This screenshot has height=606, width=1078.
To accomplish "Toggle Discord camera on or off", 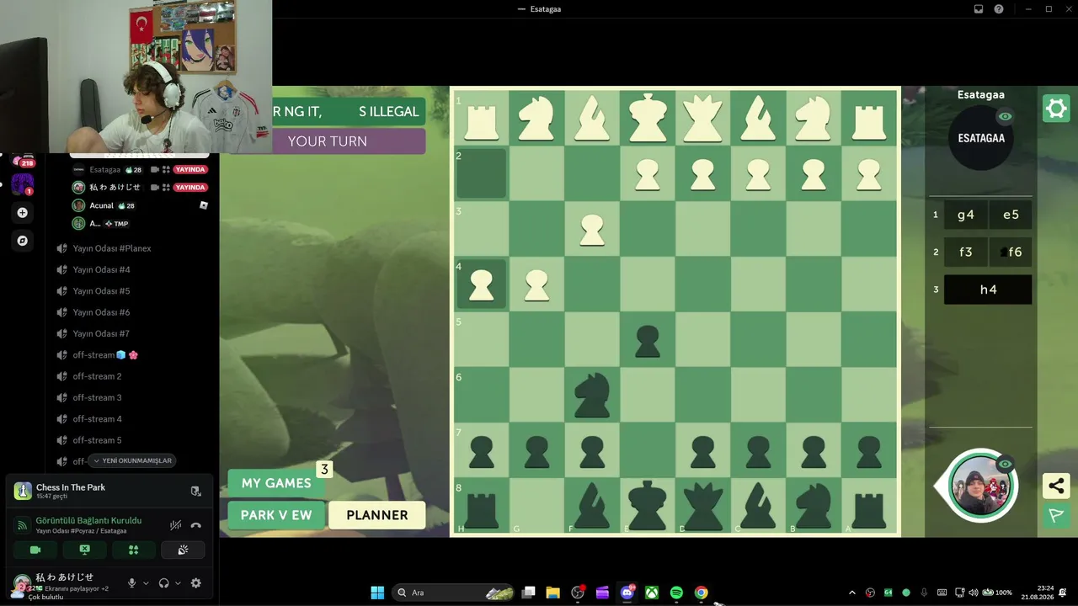I will pos(35,550).
